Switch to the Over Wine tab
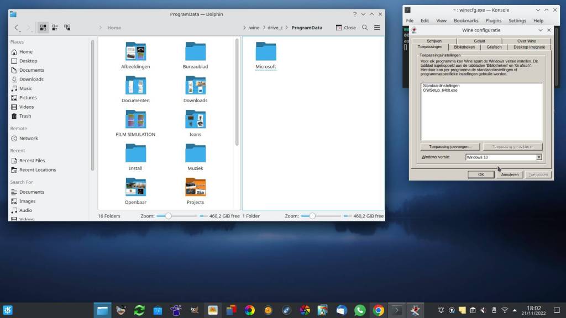This screenshot has height=318, width=566. pyautogui.click(x=526, y=41)
